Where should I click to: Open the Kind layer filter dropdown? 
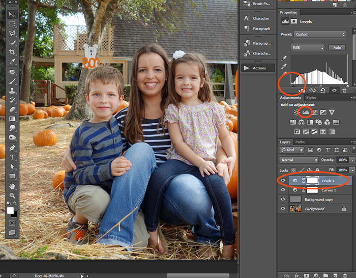pos(291,150)
